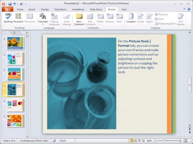Viewport: 193px width, 144px height.
Task: Switch to Animations tab
Action: pos(78,9)
